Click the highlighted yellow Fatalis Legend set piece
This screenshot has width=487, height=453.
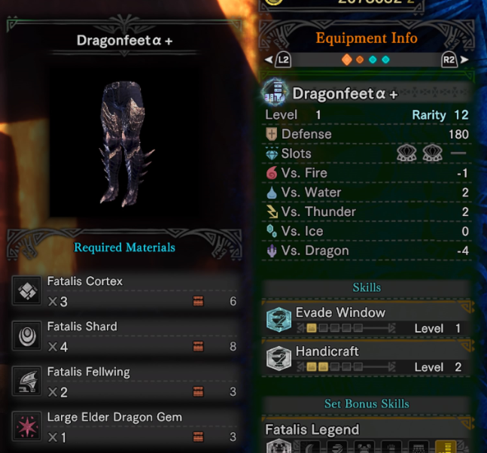(x=446, y=447)
